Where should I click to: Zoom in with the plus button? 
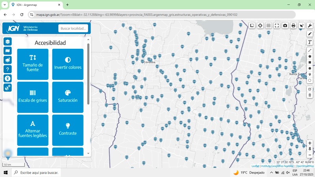[310, 143]
